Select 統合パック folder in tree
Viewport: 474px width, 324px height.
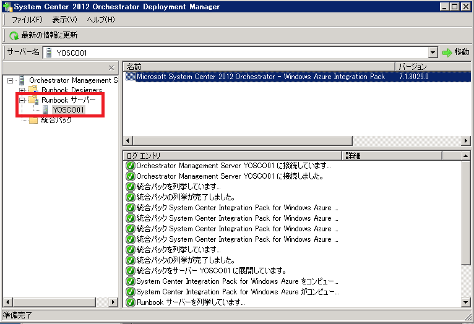(56, 120)
